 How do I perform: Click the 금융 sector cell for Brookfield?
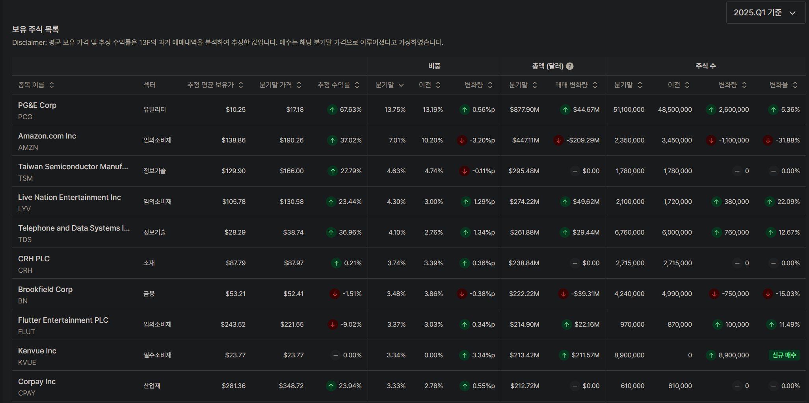click(149, 294)
